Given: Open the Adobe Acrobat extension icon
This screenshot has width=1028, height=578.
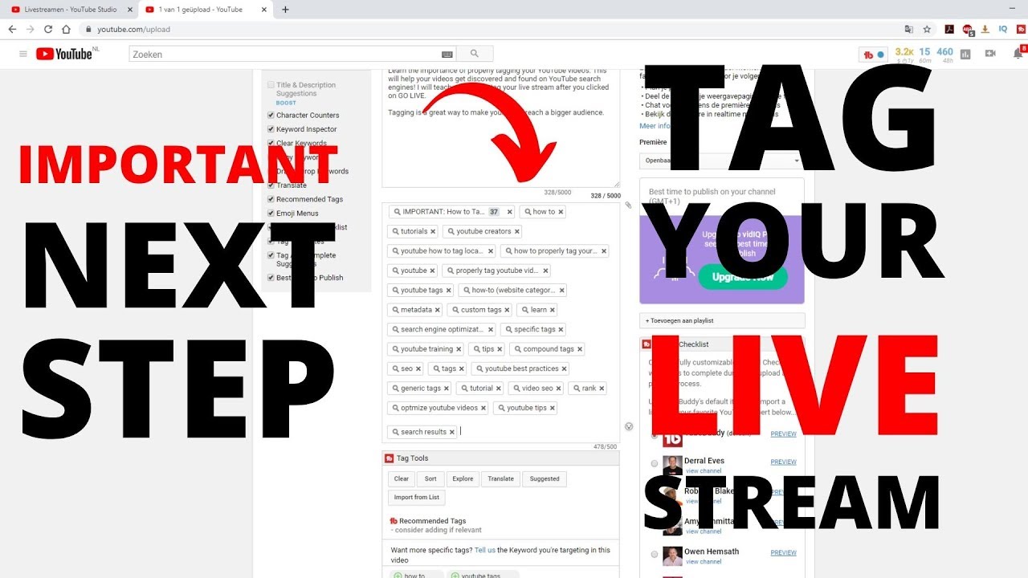Looking at the screenshot, I should click(x=948, y=29).
